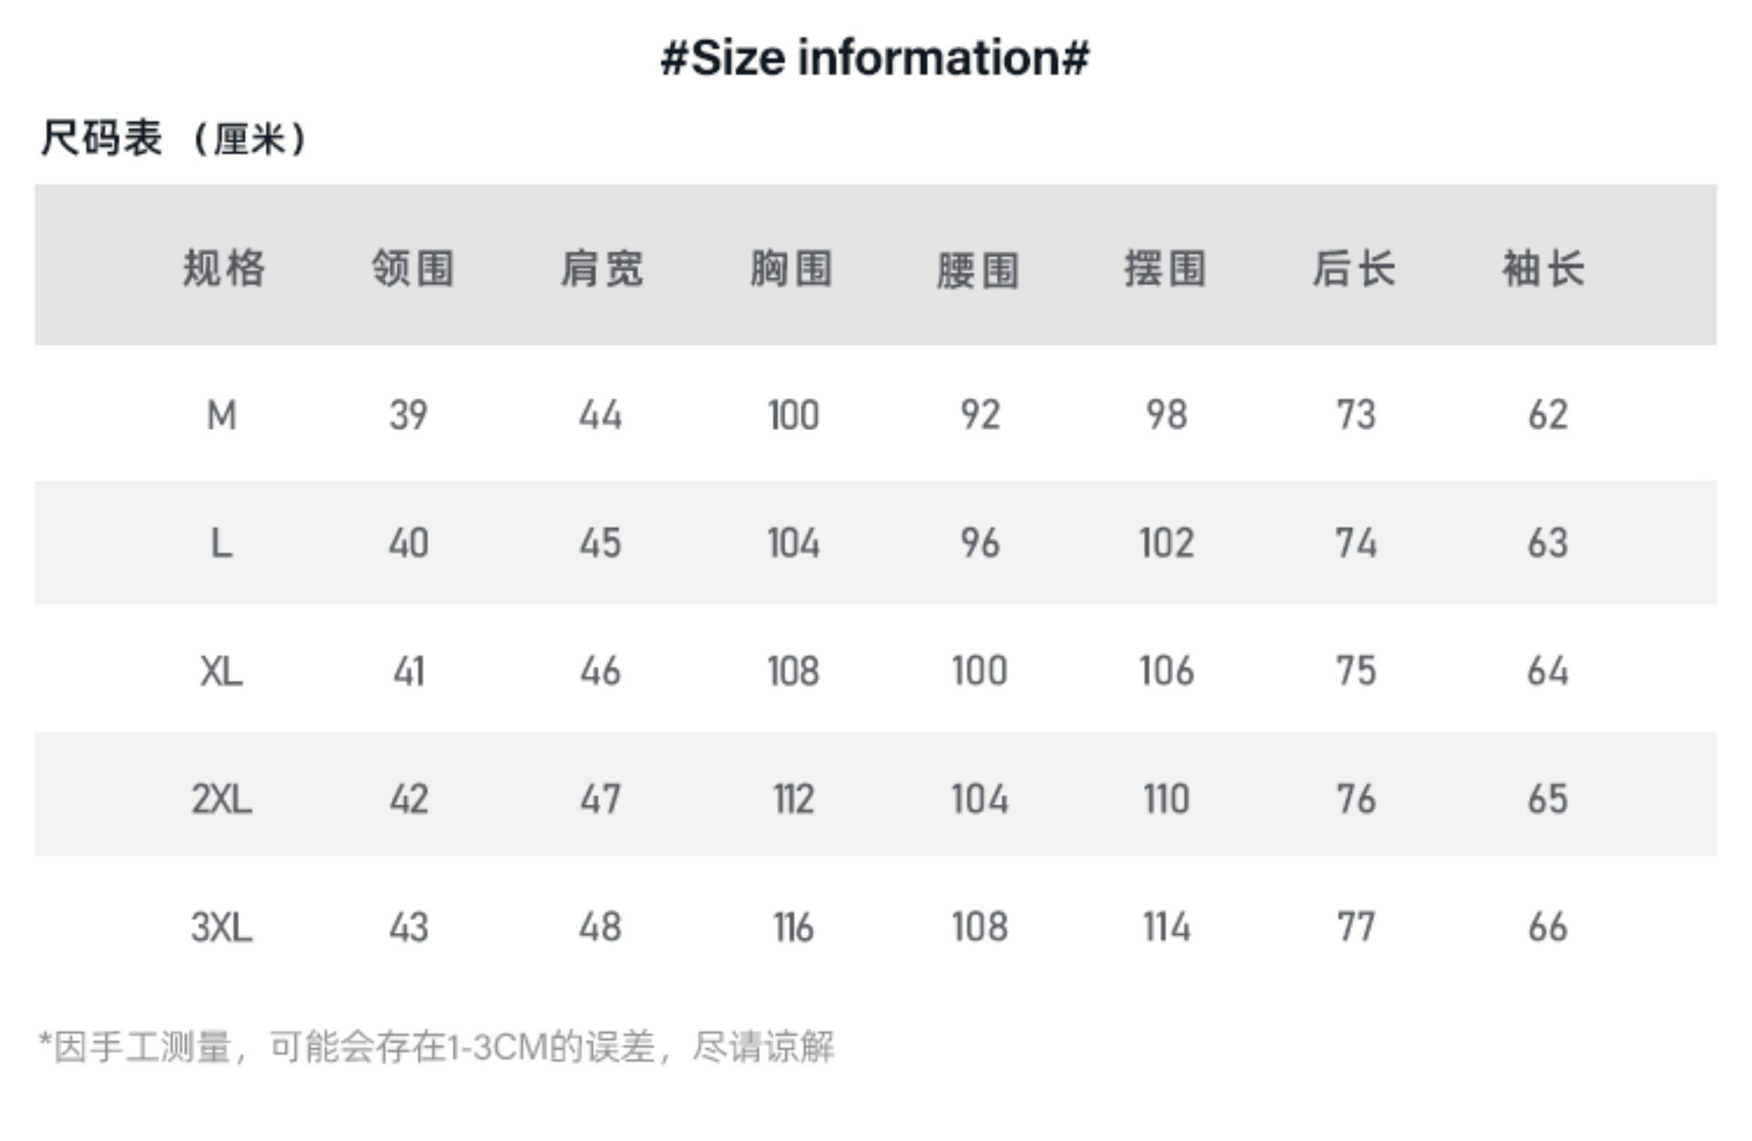The height and width of the screenshot is (1141, 1752).
Task: Select the 3XL size row label
Action: 222,927
